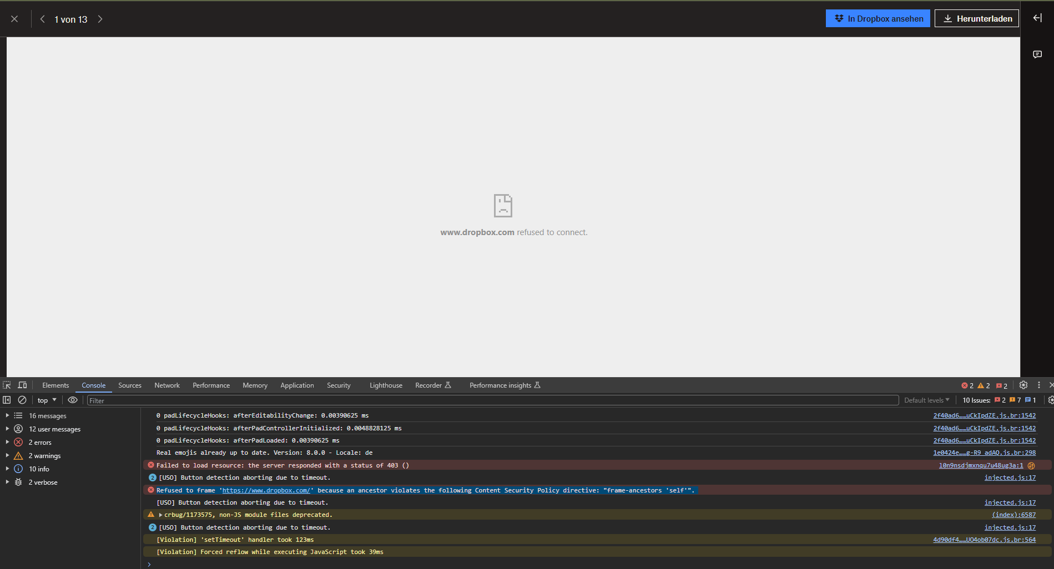Image resolution: width=1054 pixels, height=569 pixels.
Task: Toggle the device toolbar
Action: pos(22,385)
